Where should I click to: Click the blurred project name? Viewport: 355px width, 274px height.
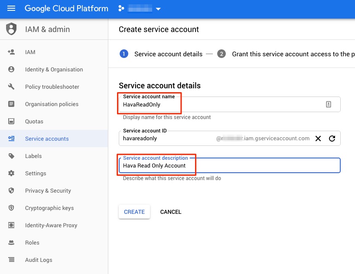coord(140,9)
